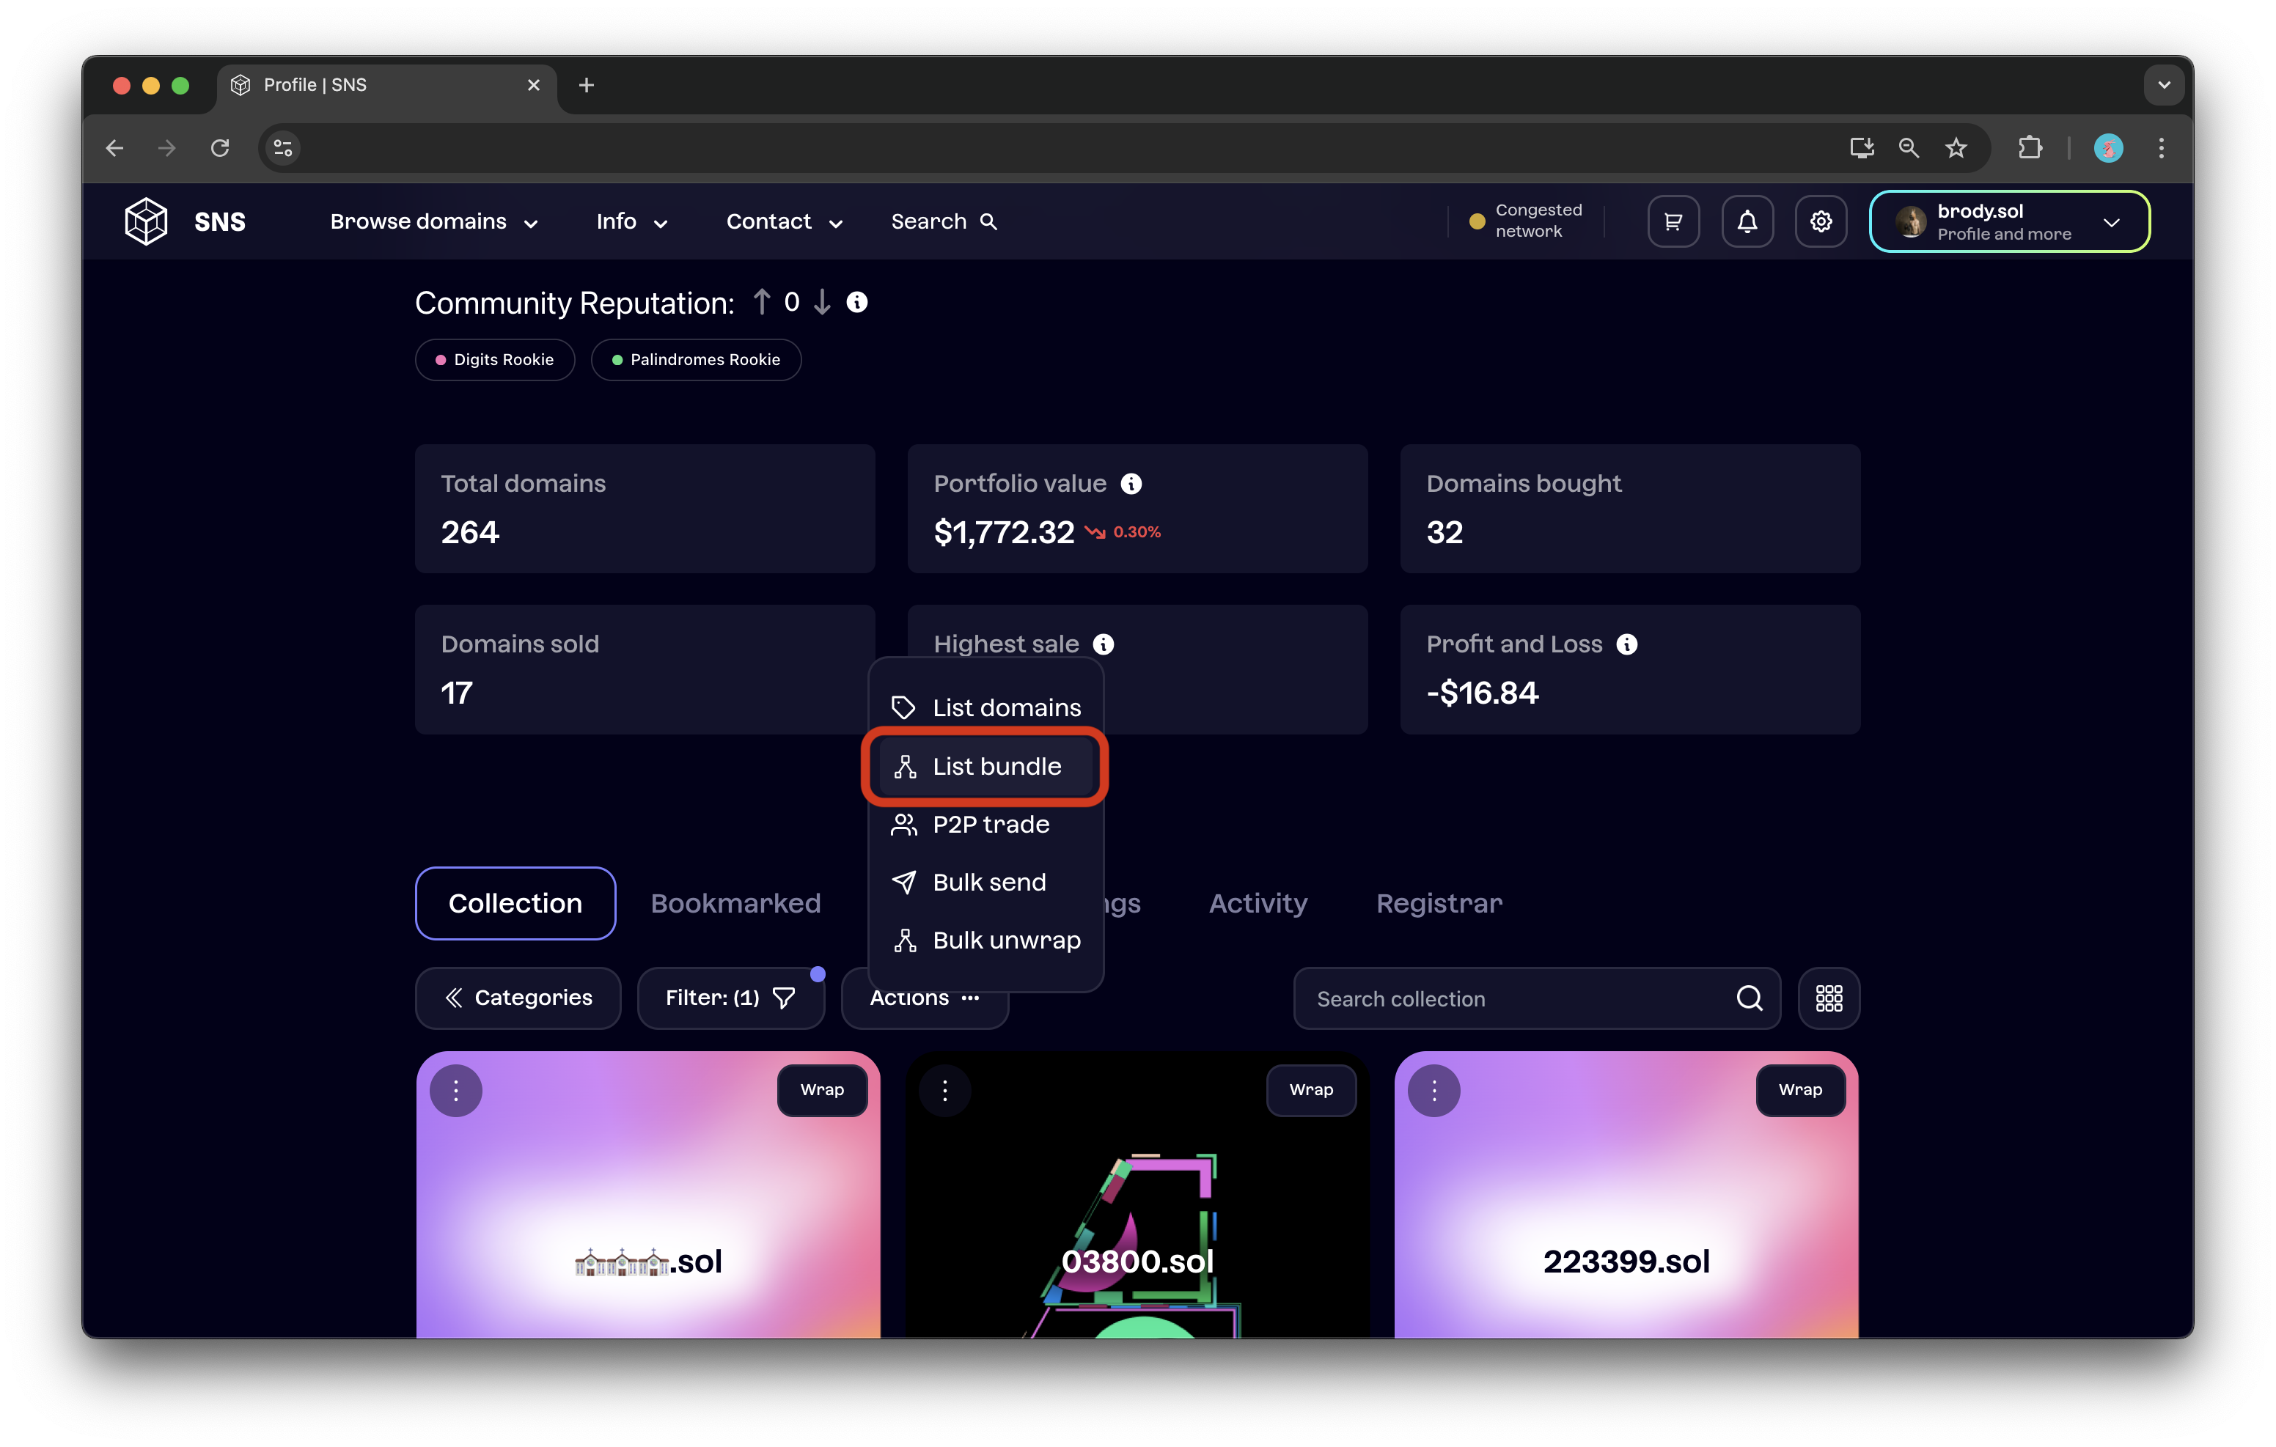
Task: Open the settings gear icon
Action: coord(1821,221)
